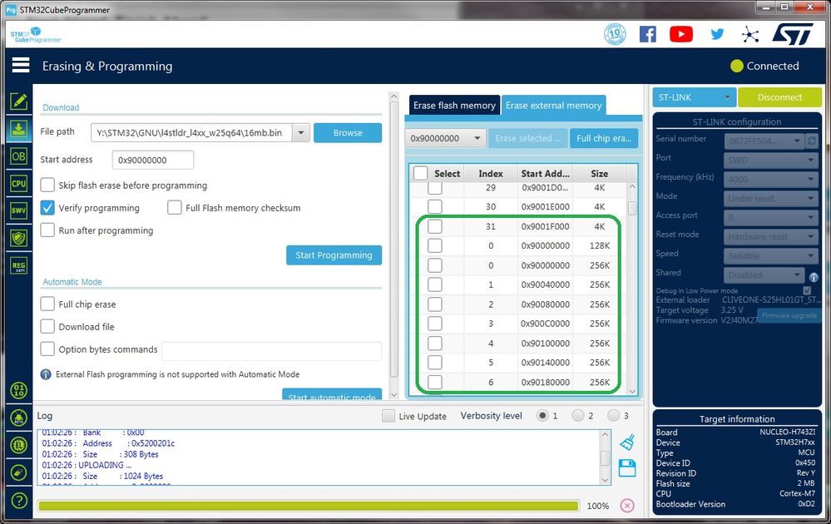Image resolution: width=831 pixels, height=524 pixels.
Task: Toggle Live Update checkbox
Action: [x=388, y=416]
